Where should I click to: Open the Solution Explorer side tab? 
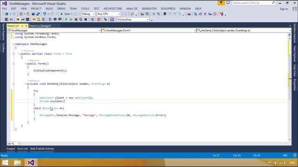pyautogui.click(x=295, y=33)
